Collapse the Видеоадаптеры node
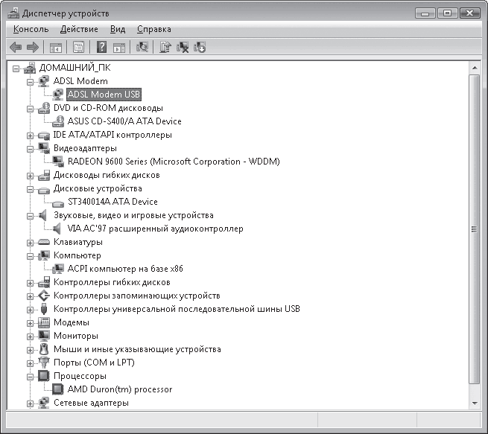The width and height of the screenshot is (488, 434). point(30,149)
